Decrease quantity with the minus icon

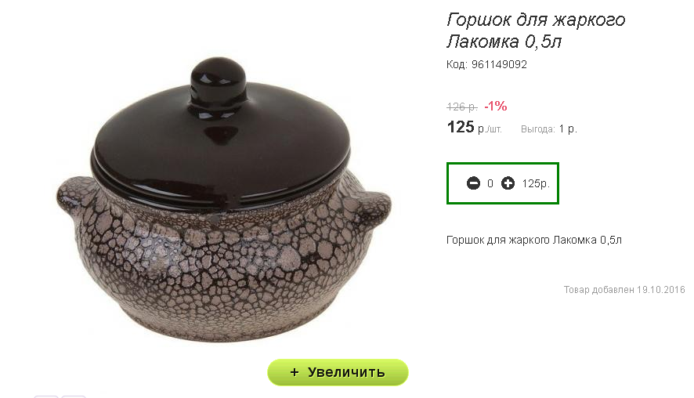point(473,183)
